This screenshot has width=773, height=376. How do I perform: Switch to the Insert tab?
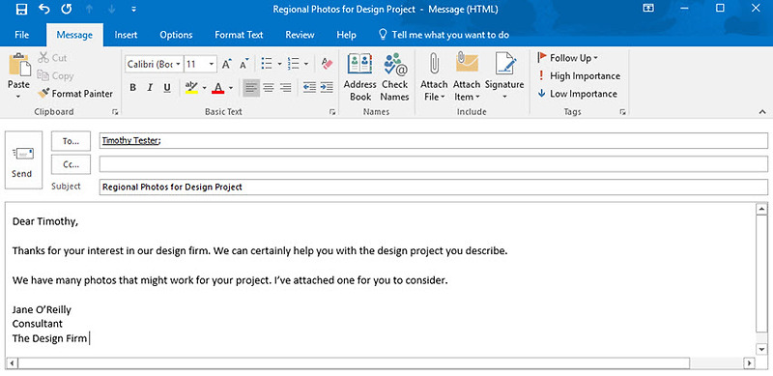click(x=126, y=35)
